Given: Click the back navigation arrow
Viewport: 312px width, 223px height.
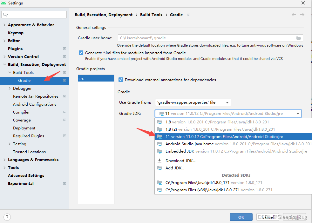Looking at the screenshot, I should 294,14.
